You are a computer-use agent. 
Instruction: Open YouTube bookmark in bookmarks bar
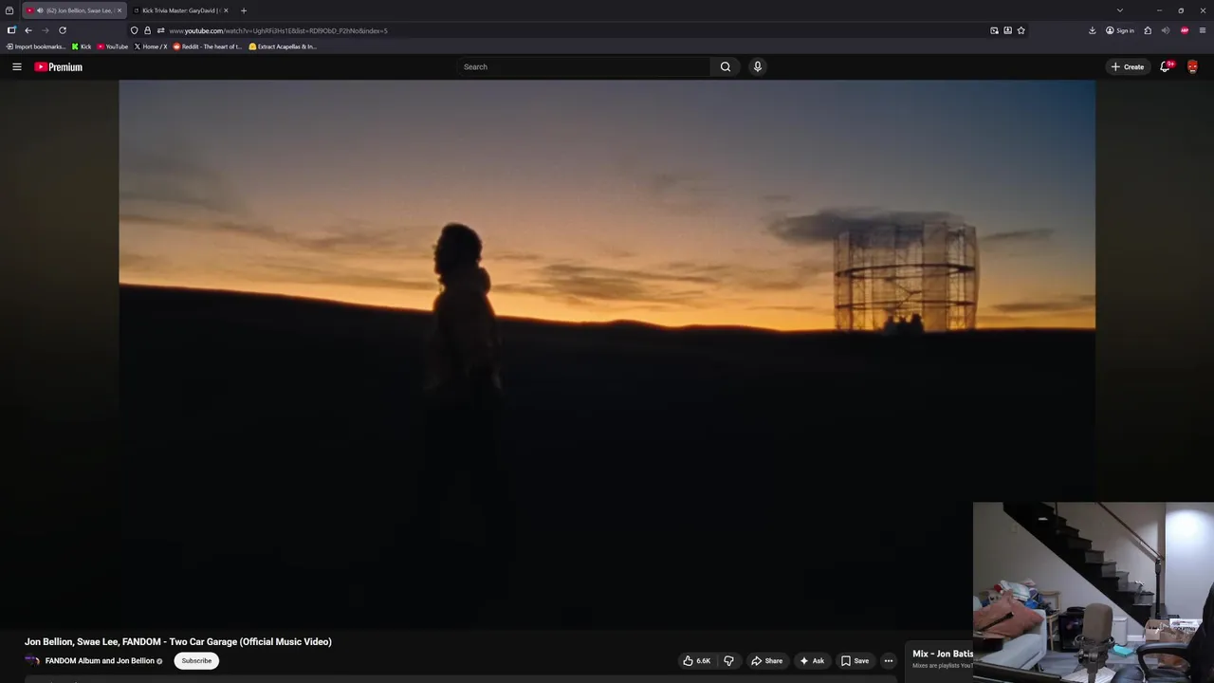pyautogui.click(x=113, y=46)
